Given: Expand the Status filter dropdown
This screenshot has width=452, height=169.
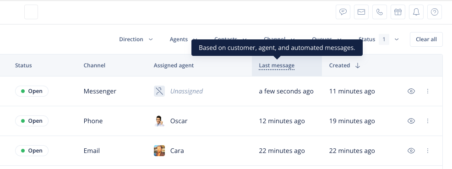Looking at the screenshot, I should coord(379,39).
